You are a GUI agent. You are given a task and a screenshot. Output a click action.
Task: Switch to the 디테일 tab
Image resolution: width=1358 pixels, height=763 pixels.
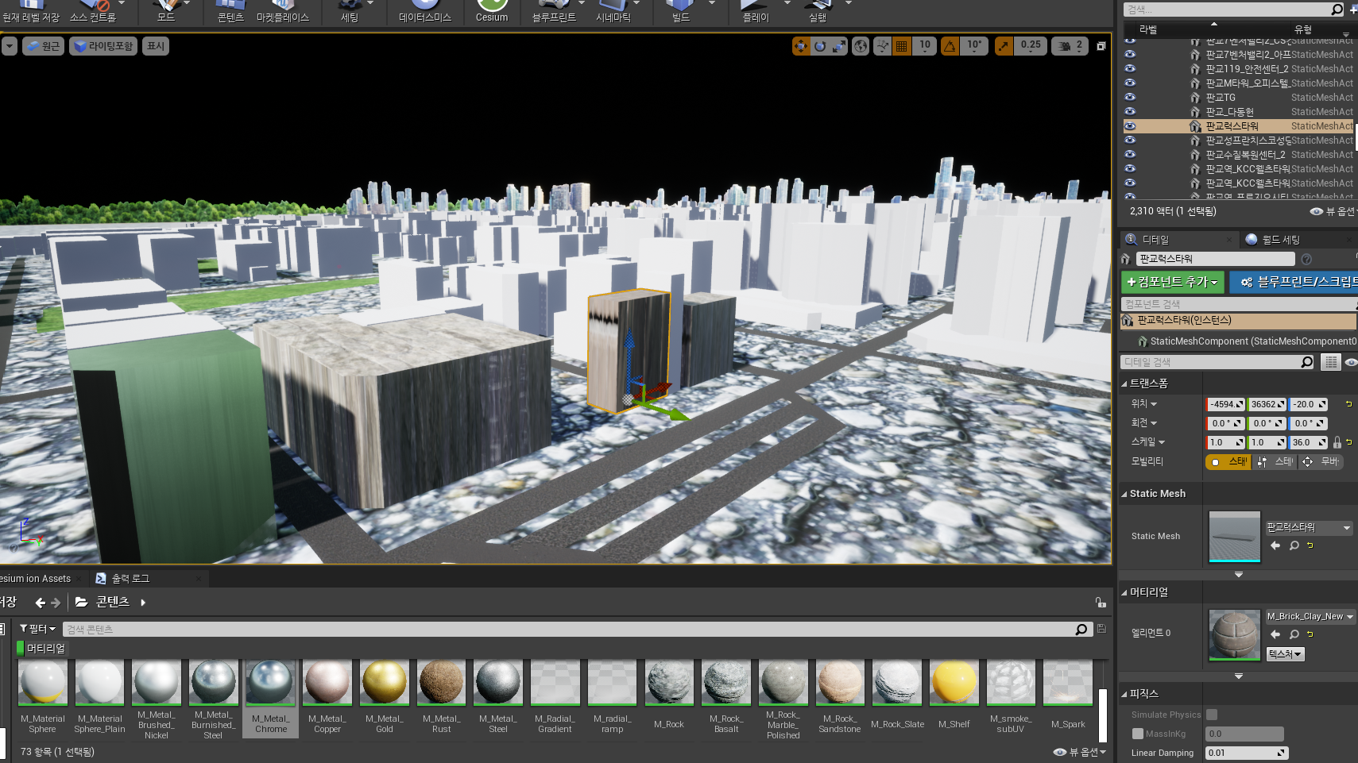1155,240
